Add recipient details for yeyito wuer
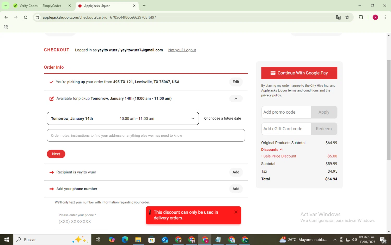This screenshot has width=391, height=245. (236, 172)
